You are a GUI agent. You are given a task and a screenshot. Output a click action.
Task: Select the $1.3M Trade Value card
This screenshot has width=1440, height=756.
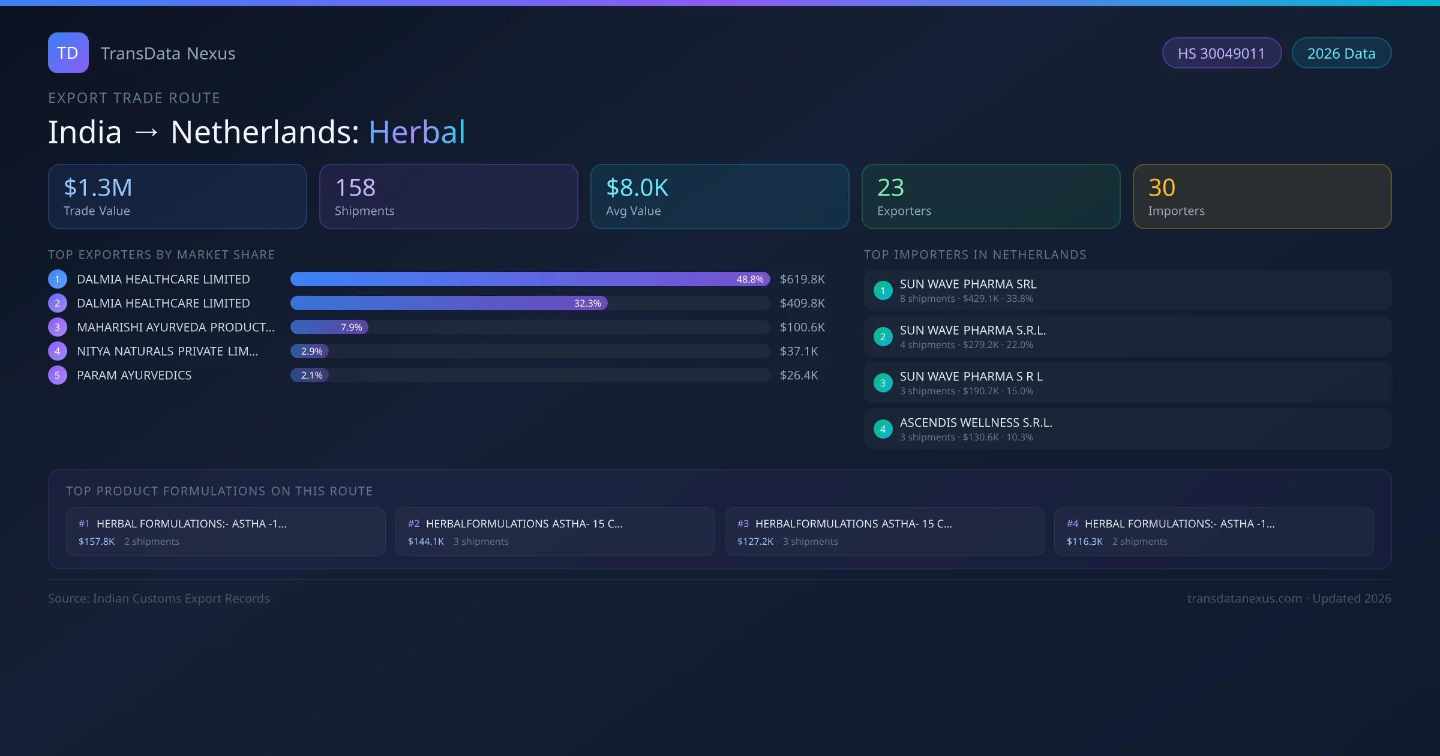tap(177, 196)
